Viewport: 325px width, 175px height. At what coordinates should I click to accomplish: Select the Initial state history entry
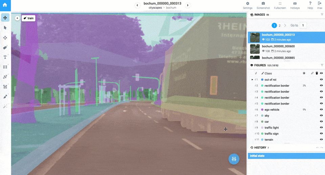pos(286,156)
